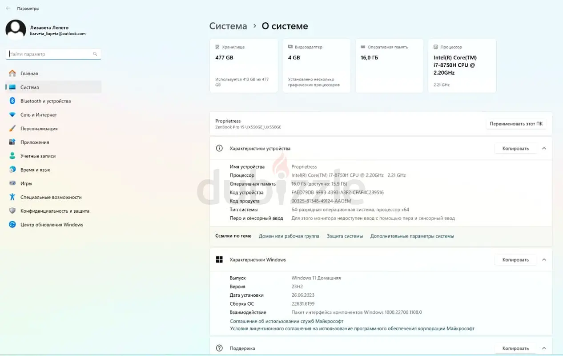Collapse the Поддержка section chevron

tap(544, 348)
